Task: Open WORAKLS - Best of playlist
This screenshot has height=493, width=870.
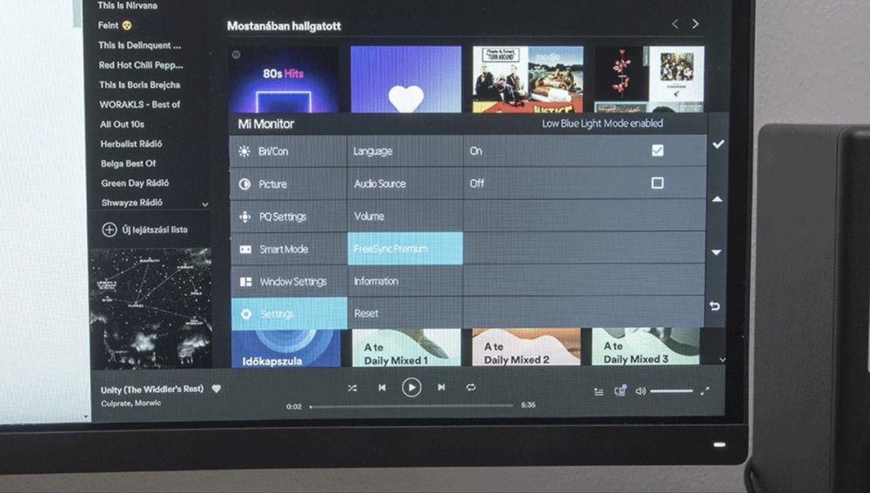Action: click(140, 104)
